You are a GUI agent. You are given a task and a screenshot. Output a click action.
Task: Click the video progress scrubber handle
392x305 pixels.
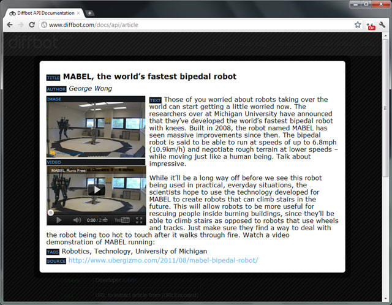point(51,213)
